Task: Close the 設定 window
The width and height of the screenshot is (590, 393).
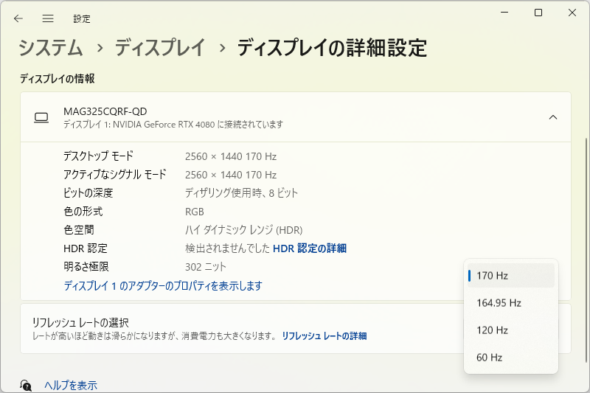Action: [x=572, y=13]
